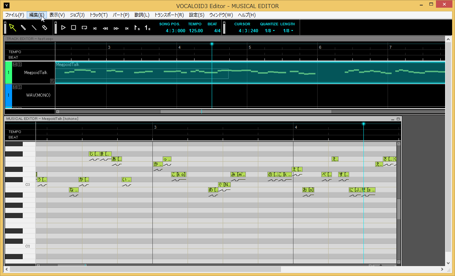Image resolution: width=455 pixels, height=276 pixels.
Task: Minimize the Musical Editor sub-window
Action: pyautogui.click(x=393, y=119)
